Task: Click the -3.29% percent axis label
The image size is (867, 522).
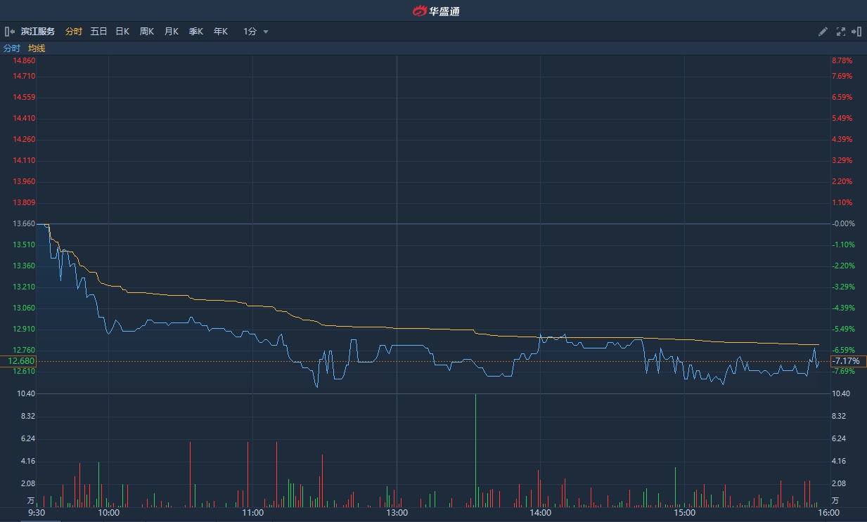Action: (843, 287)
